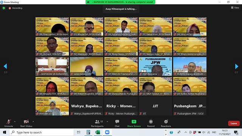Image resolution: width=242 pixels, height=136 pixels.
Task: Open Calculator from the taskbar
Action: pos(88,132)
